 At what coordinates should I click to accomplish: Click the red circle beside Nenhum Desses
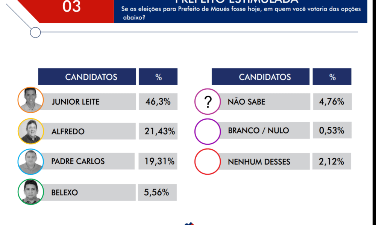(208, 162)
